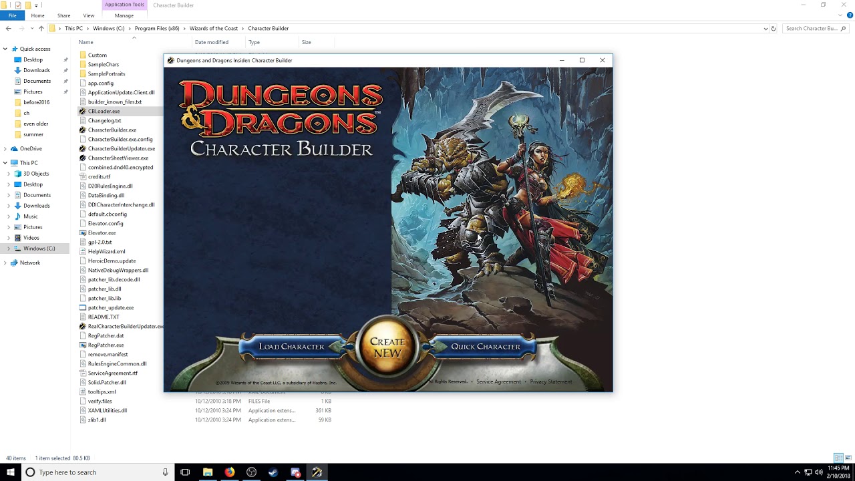This screenshot has height=481, width=855.
Task: Refresh the Character Builder folder view
Action: tap(774, 29)
